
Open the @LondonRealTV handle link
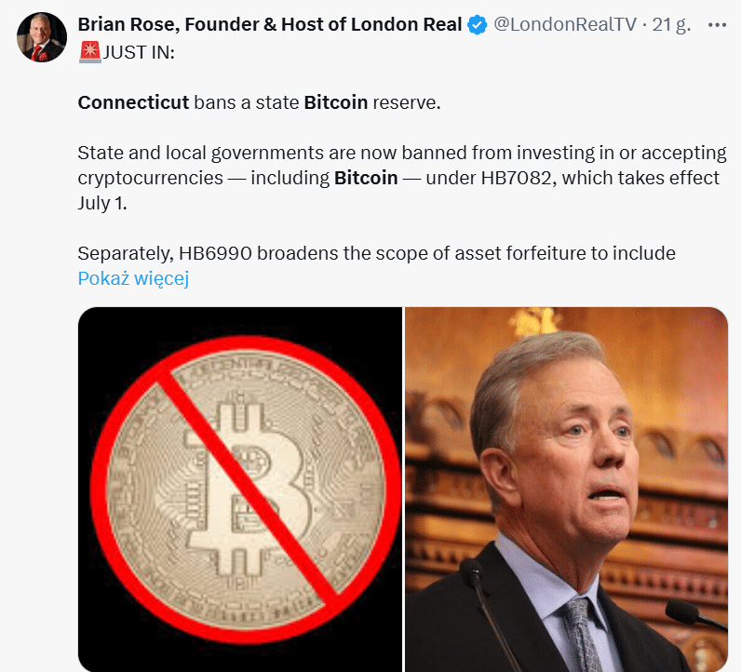564,25
